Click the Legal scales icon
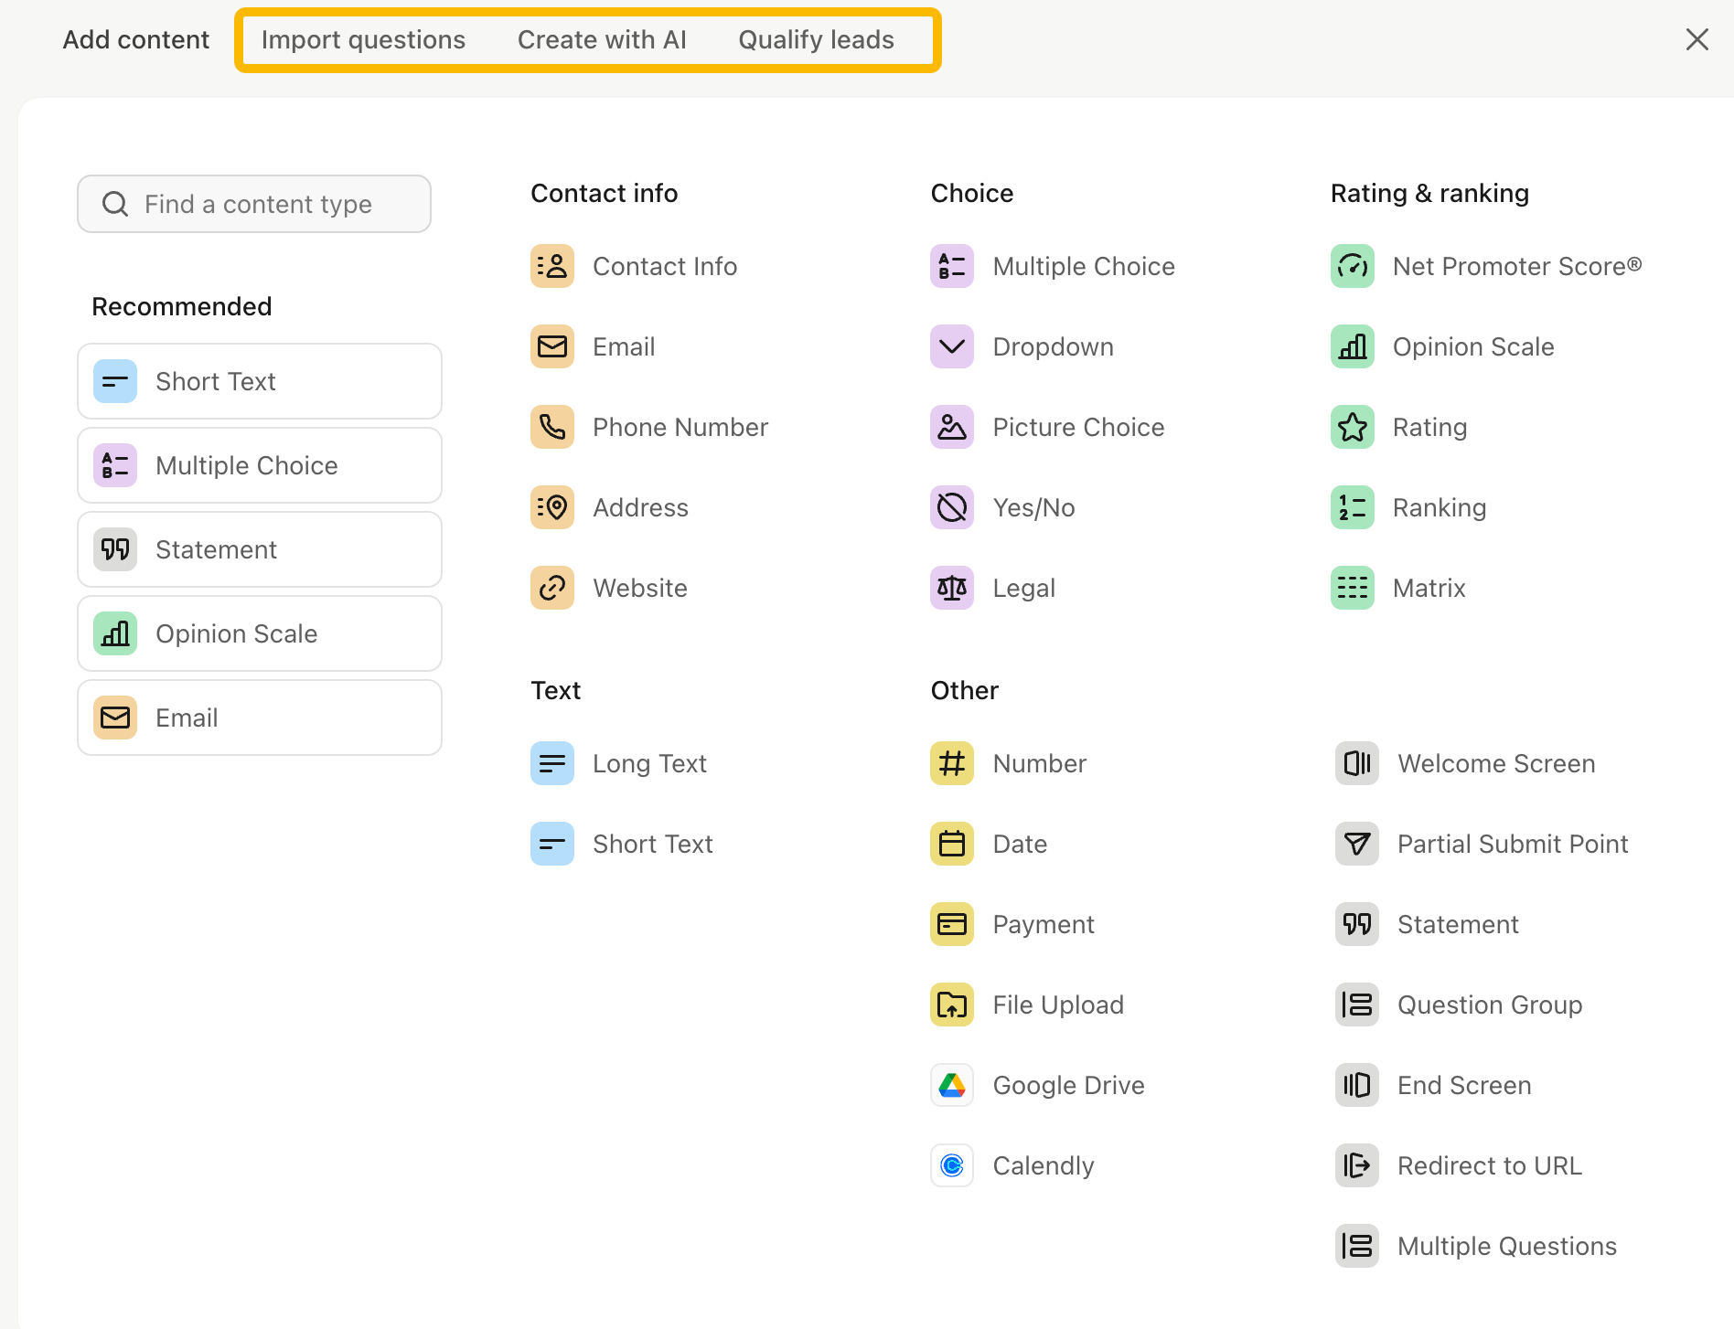Screen dimensions: 1734x1329 pos(952,588)
